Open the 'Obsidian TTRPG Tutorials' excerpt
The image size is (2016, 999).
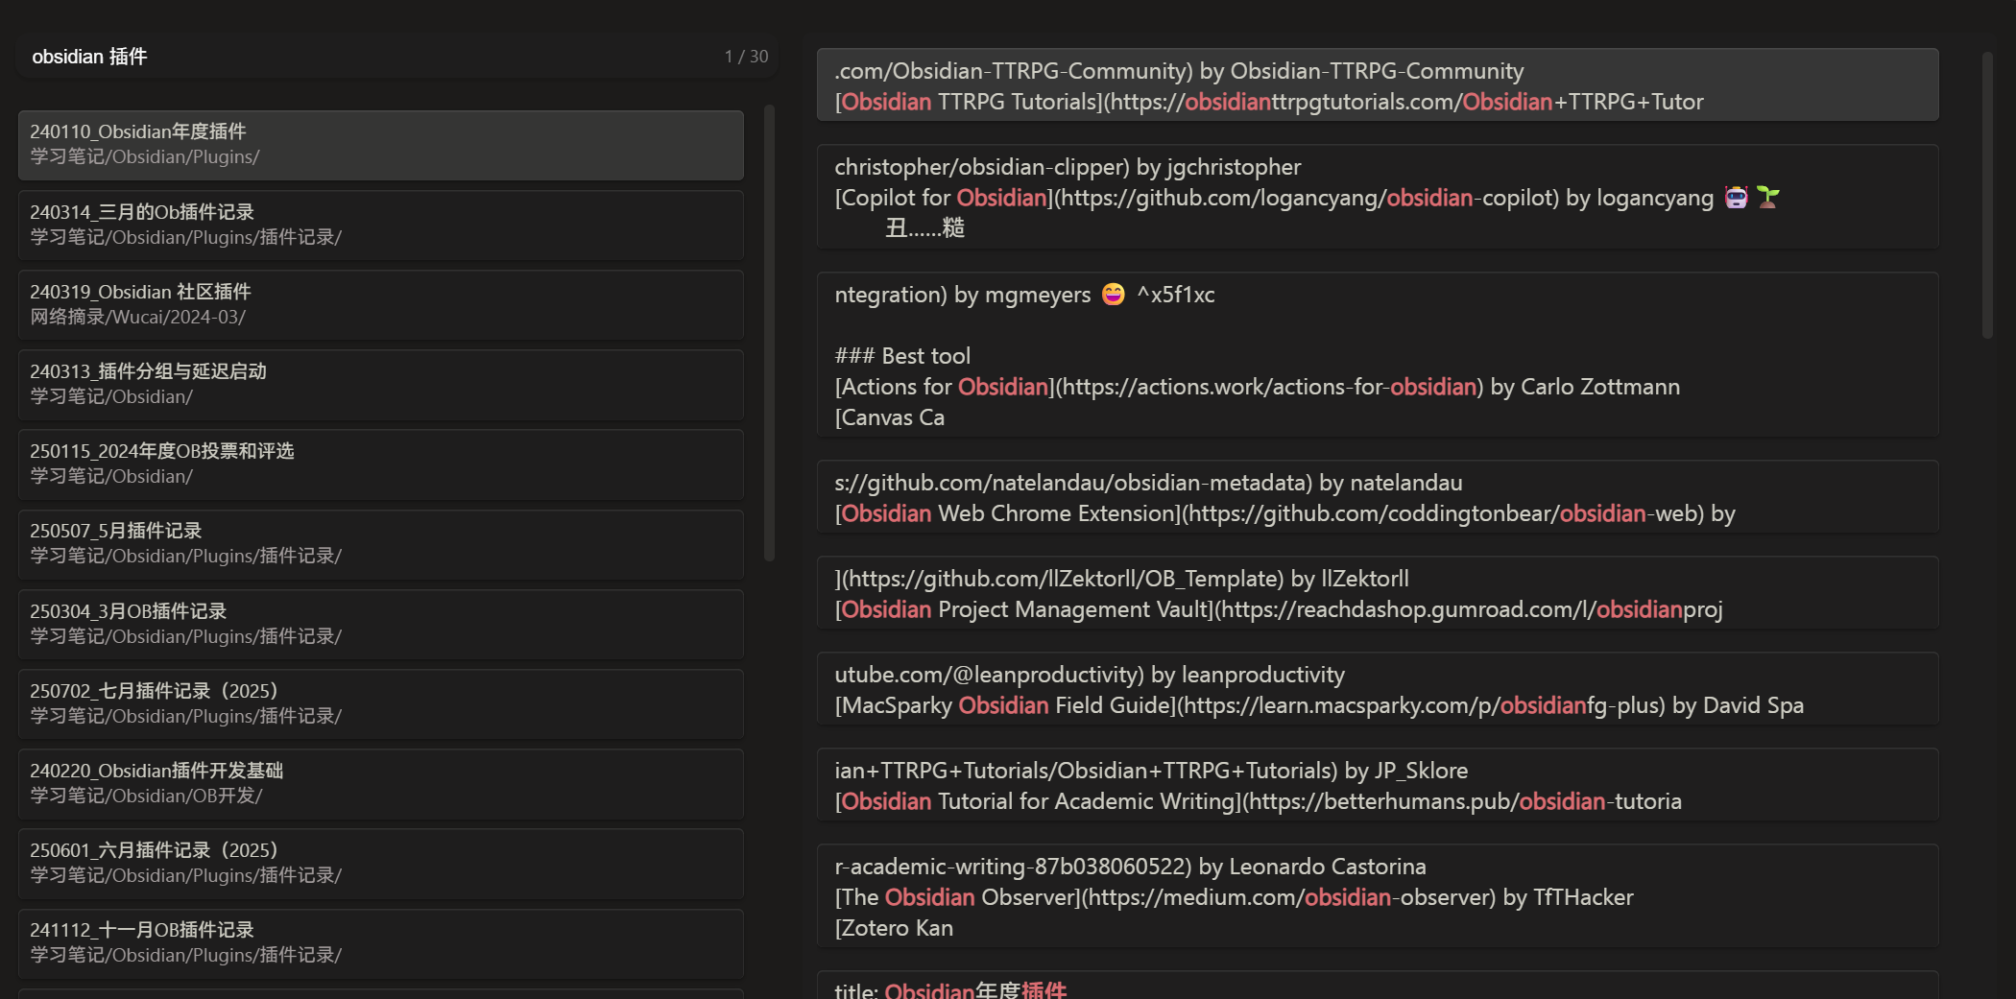(1378, 85)
